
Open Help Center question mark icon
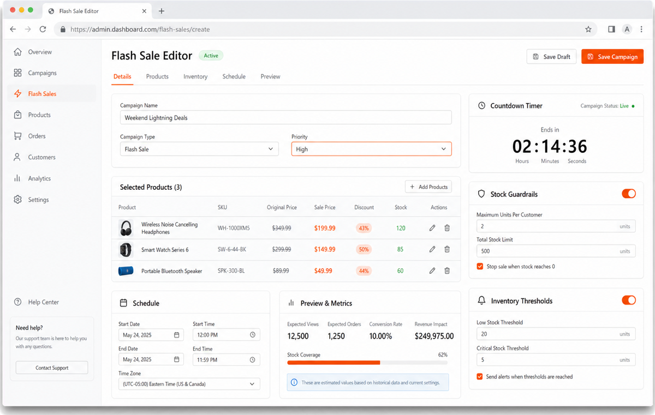click(18, 302)
